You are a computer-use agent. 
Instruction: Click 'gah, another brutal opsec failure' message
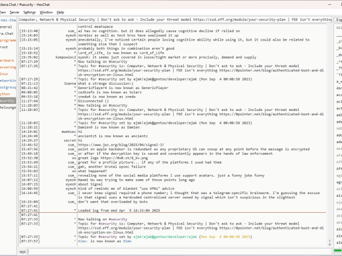[112, 166]
